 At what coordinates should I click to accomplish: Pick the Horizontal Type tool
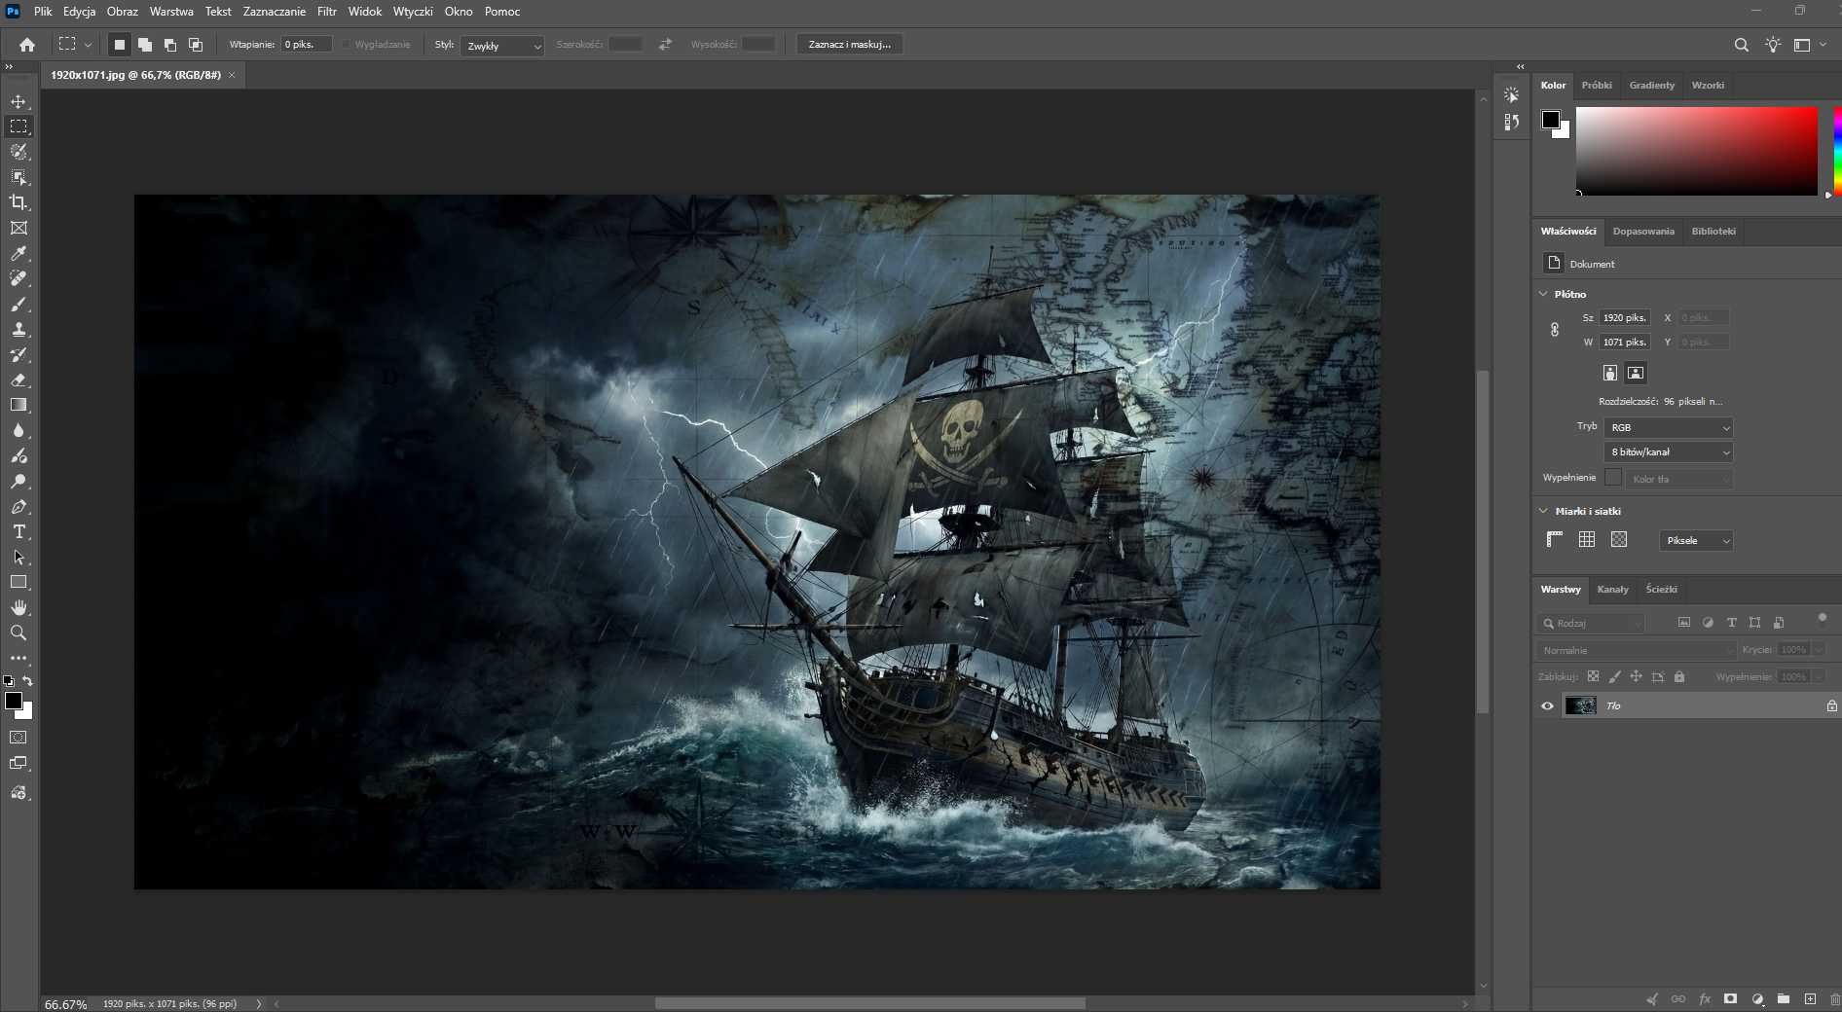(x=18, y=531)
